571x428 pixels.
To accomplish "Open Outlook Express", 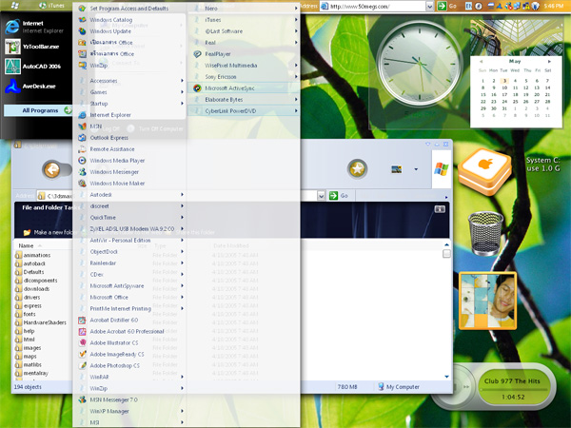I will (108, 138).
